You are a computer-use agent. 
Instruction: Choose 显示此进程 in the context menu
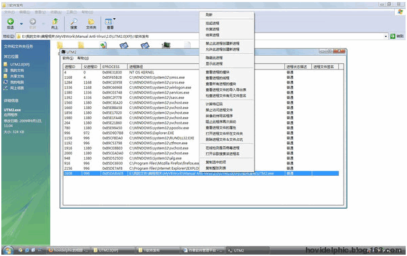coord(214,63)
